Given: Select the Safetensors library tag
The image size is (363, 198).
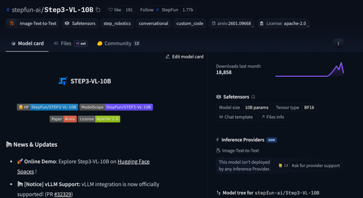Looking at the screenshot, I should (x=80, y=23).
